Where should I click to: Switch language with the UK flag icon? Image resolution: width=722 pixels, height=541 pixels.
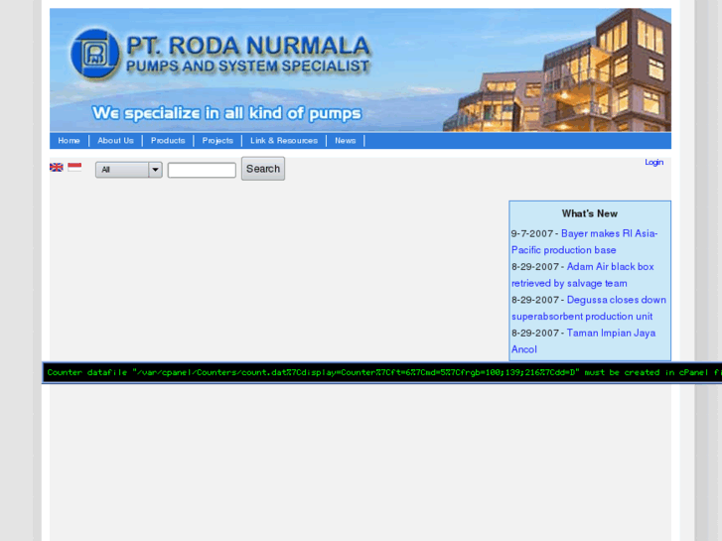click(x=57, y=167)
